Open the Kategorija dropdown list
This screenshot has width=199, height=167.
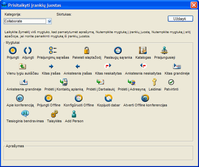click(49, 21)
